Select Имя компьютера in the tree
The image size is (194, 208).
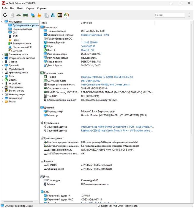pos(22,29)
